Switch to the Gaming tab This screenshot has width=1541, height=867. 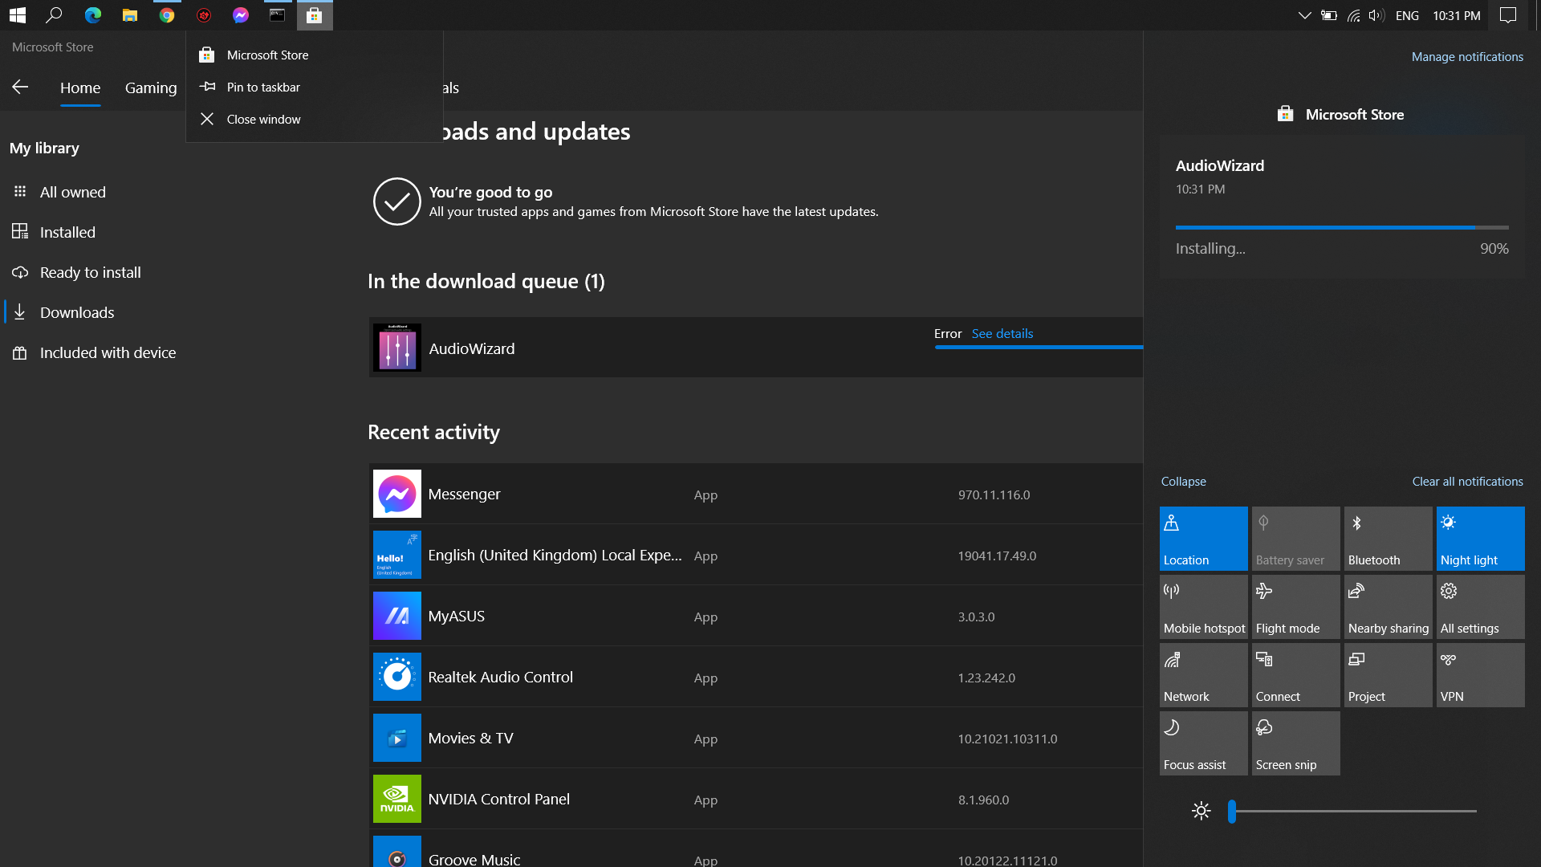pyautogui.click(x=151, y=88)
